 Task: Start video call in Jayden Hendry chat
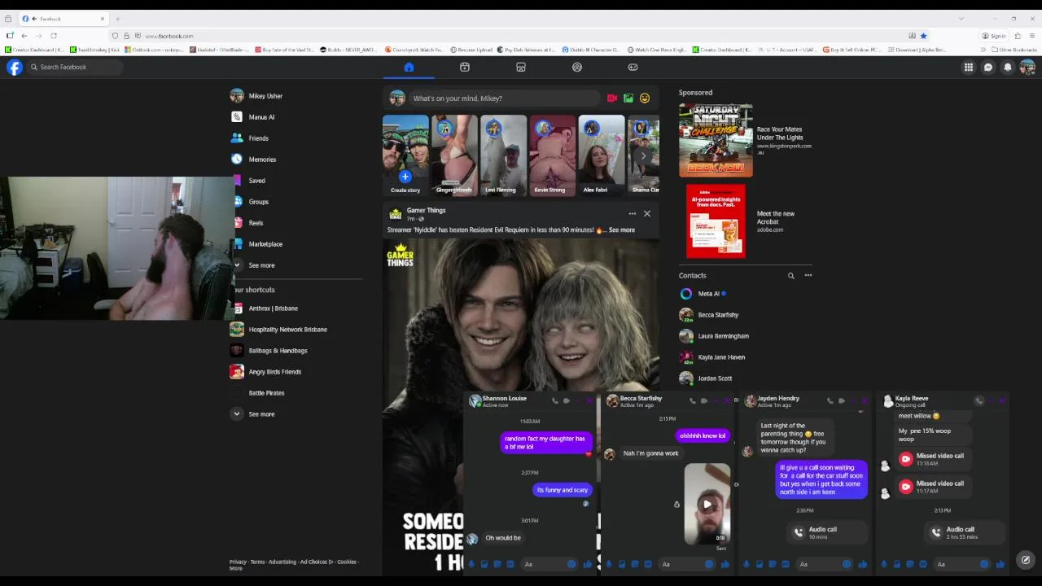click(842, 400)
